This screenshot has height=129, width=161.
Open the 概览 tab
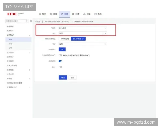[x=42, y=14]
